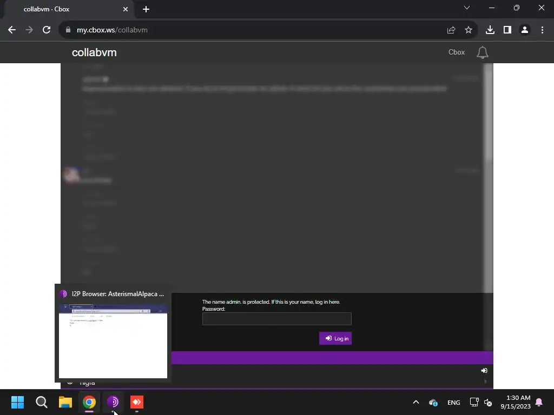Open Chrome downloads
The width and height of the screenshot is (554, 415).
(x=490, y=30)
